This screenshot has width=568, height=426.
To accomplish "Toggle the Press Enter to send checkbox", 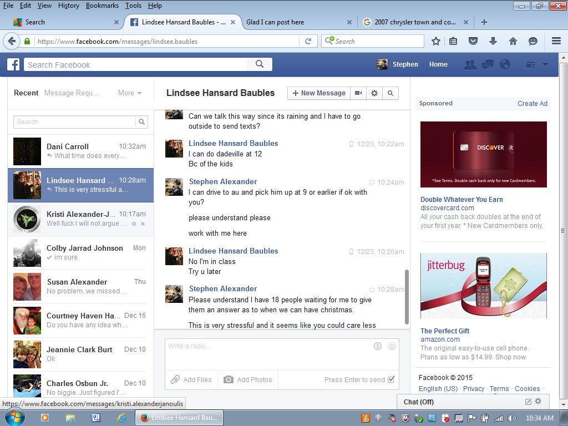I will (391, 380).
